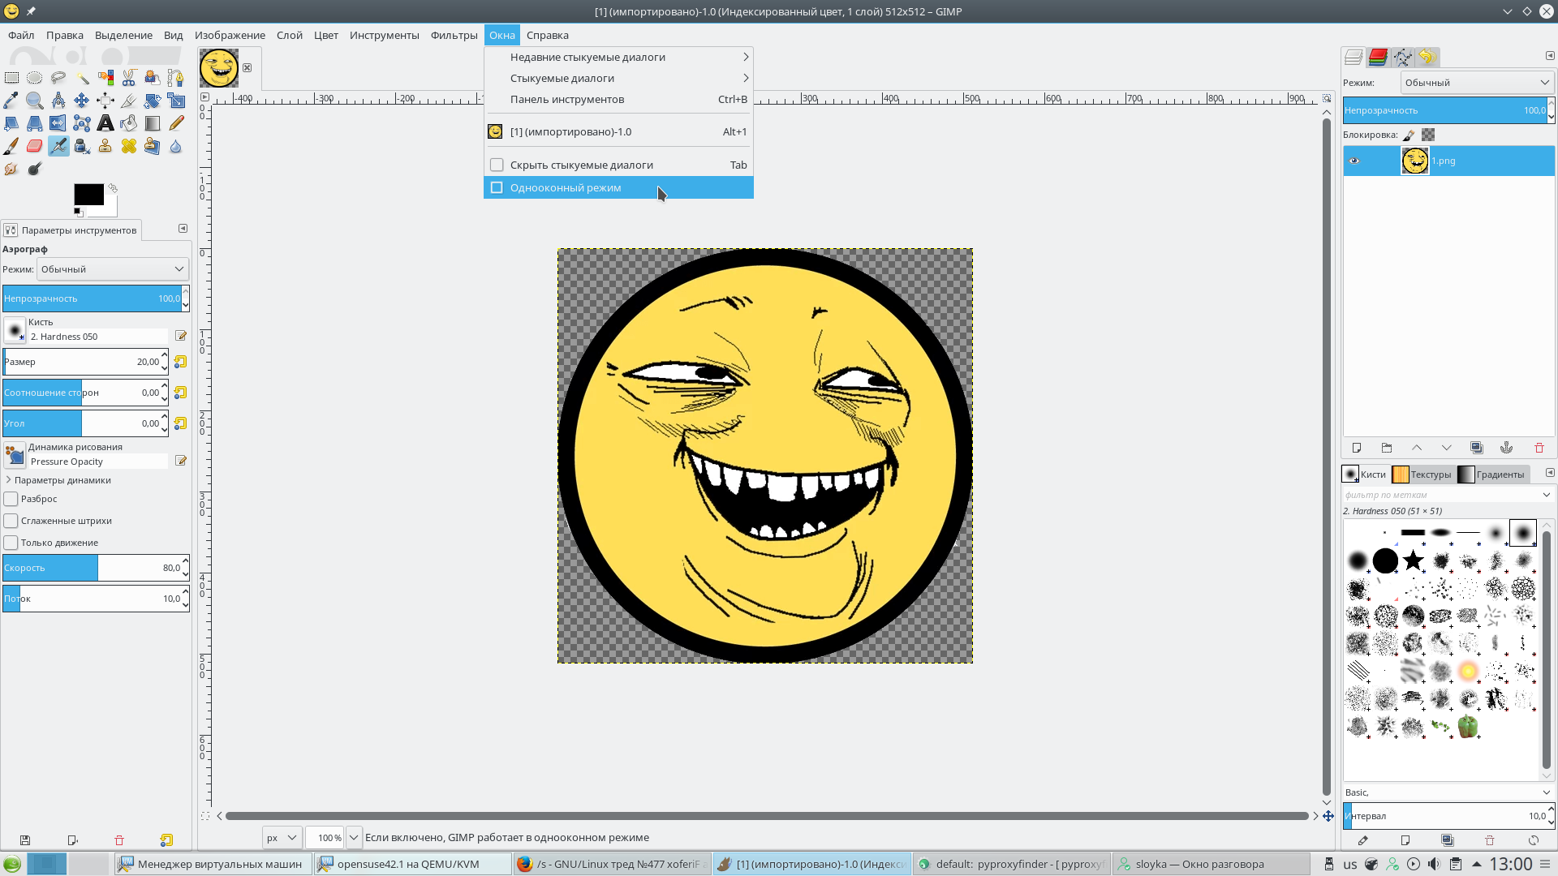Select the Paths pen tool
Screen dimensions: 1558x876
pos(176,78)
